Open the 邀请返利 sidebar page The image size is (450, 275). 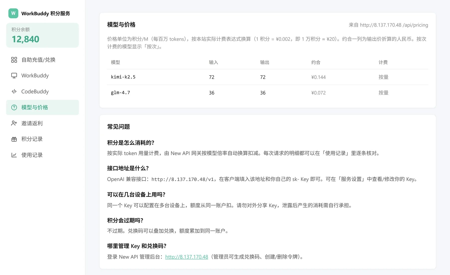(x=42, y=123)
